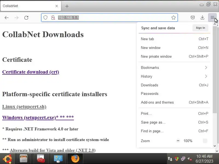Image resolution: width=219 pixels, height=164 pixels.
Task: Expand the Bookmarks submenu
Action: pyautogui.click(x=174, y=68)
